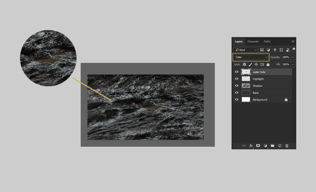
Task: Filter for adjustment layers
Action: [268, 50]
